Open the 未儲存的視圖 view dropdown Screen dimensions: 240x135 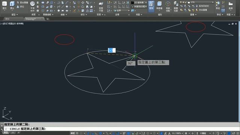coord(139,7)
